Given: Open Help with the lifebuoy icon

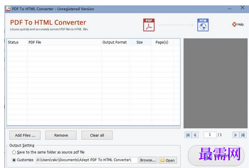Looking at the screenshot, I should pyautogui.click(x=238, y=24).
